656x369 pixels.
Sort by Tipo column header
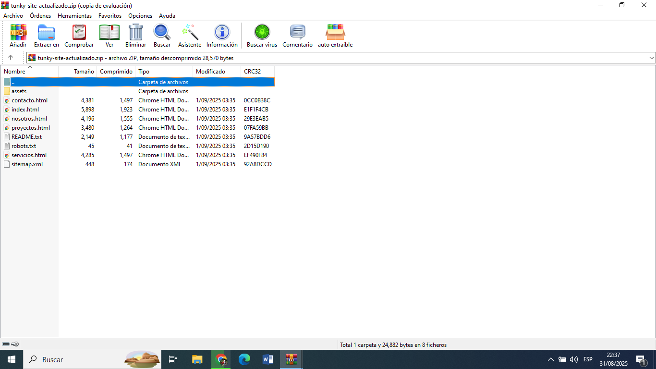click(x=164, y=71)
